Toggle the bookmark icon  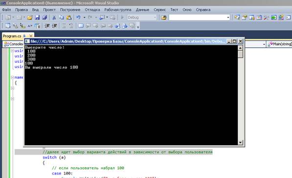point(81,26)
